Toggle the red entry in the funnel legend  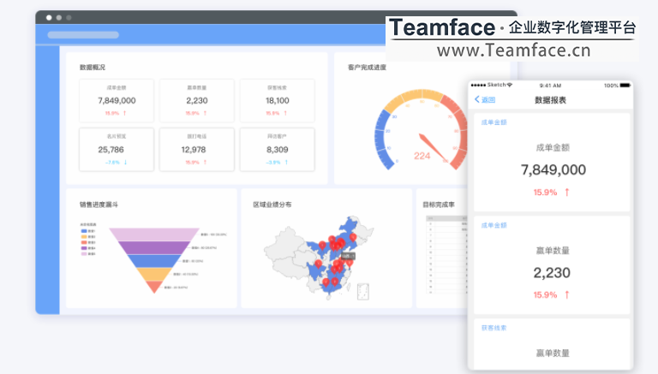pyautogui.click(x=88, y=242)
